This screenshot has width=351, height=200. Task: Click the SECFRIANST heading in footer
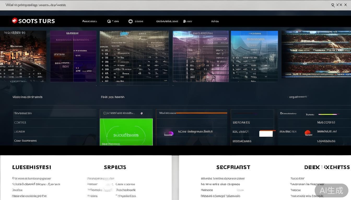[233, 167]
